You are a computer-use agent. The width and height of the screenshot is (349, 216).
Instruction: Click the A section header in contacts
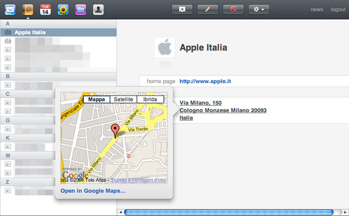pos(58,24)
